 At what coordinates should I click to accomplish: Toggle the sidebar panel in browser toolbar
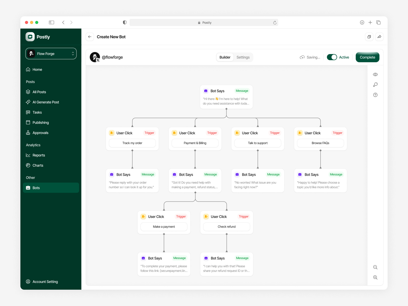tap(51, 22)
